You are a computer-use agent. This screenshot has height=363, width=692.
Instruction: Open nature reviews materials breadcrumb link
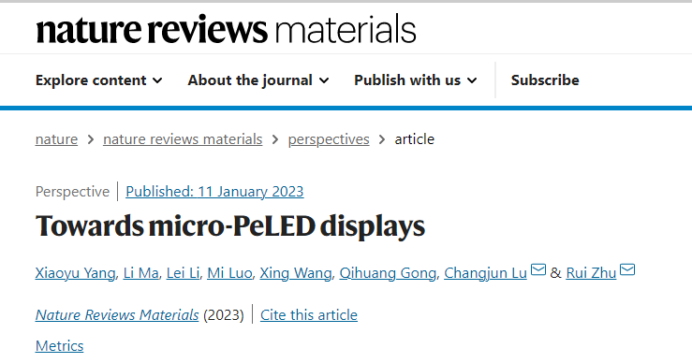point(183,139)
